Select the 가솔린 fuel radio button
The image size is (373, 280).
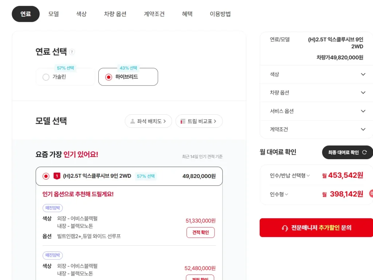[x=46, y=77]
